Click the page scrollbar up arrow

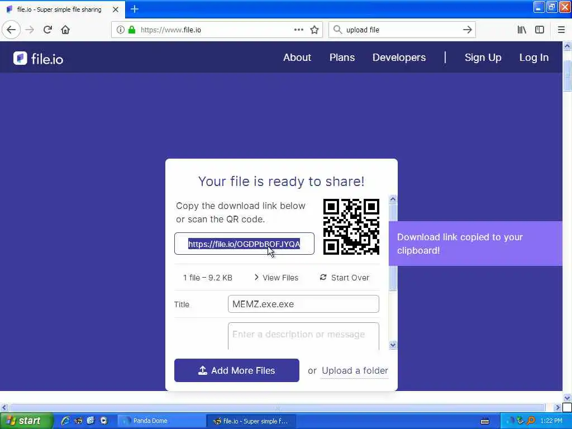tap(567, 46)
